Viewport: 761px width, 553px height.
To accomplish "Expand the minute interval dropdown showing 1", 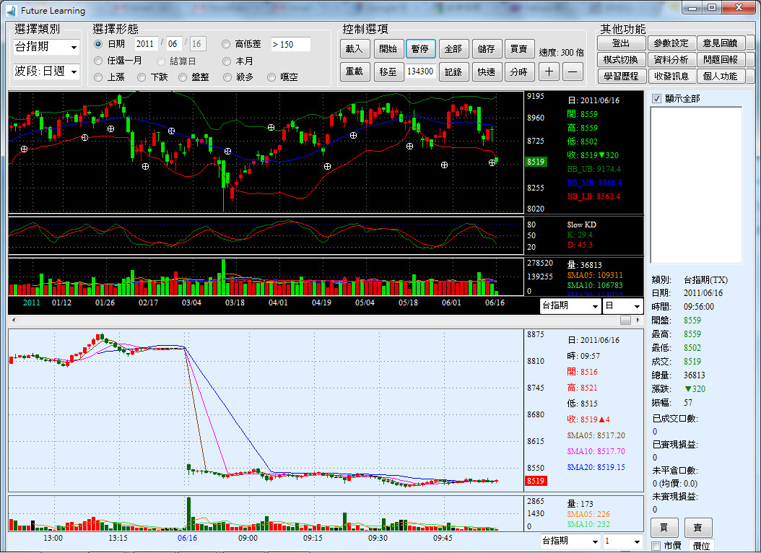I will 622,541.
